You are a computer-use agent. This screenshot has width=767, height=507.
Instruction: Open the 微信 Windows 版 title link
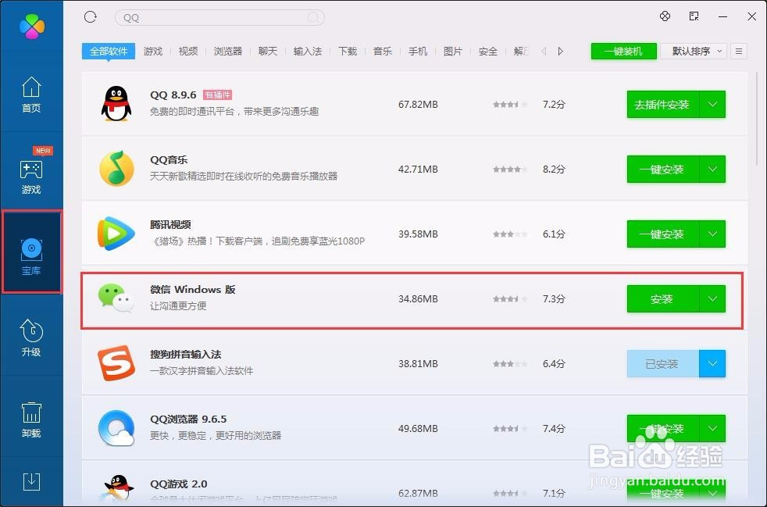pos(193,289)
